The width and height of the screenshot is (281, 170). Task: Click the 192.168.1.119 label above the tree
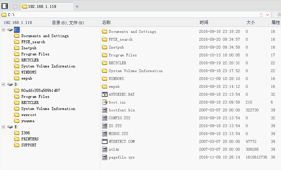point(18,23)
